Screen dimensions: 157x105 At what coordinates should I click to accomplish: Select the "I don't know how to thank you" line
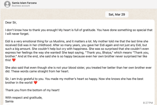pyautogui.click(x=79, y=30)
